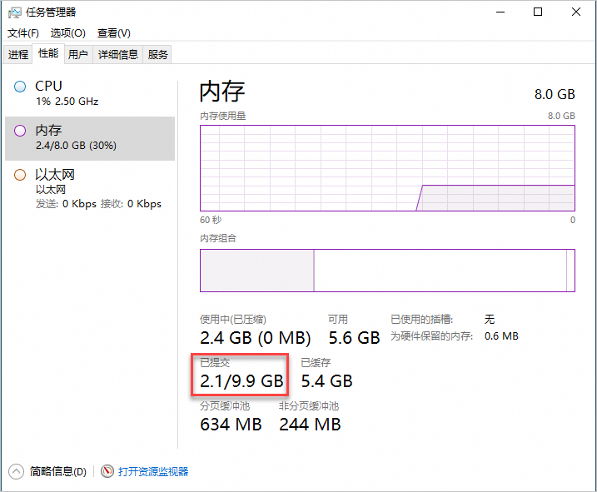Switch to the 进程 tab

(x=18, y=54)
